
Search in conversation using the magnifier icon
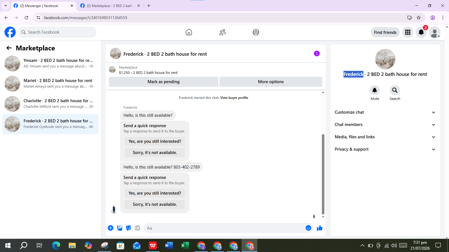pyautogui.click(x=395, y=90)
